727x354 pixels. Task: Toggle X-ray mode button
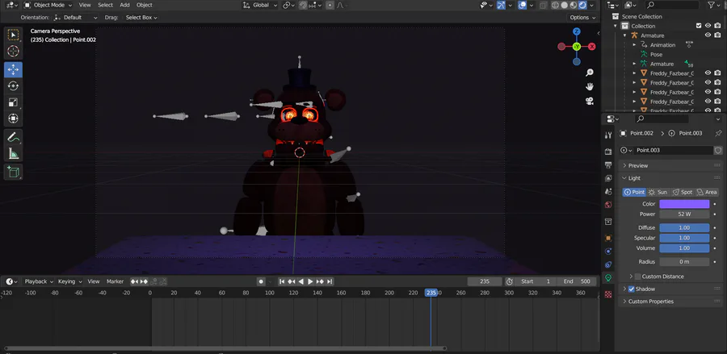[543, 5]
